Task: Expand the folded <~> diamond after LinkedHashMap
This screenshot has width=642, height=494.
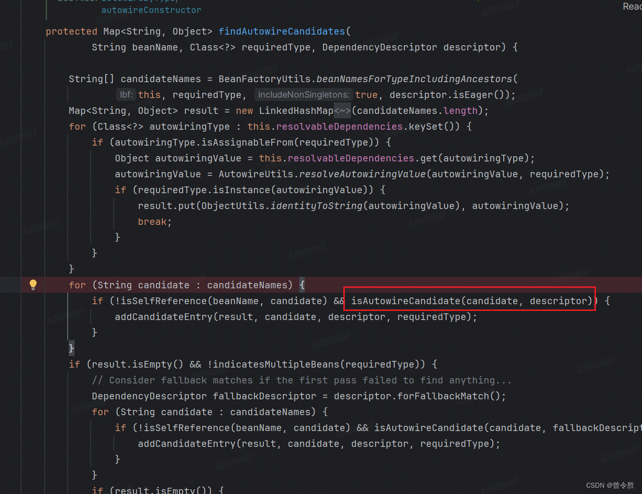Action: (342, 111)
